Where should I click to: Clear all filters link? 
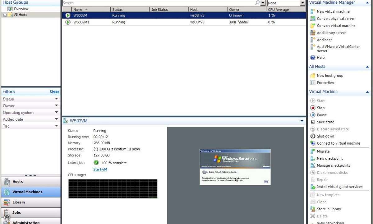tap(54, 91)
